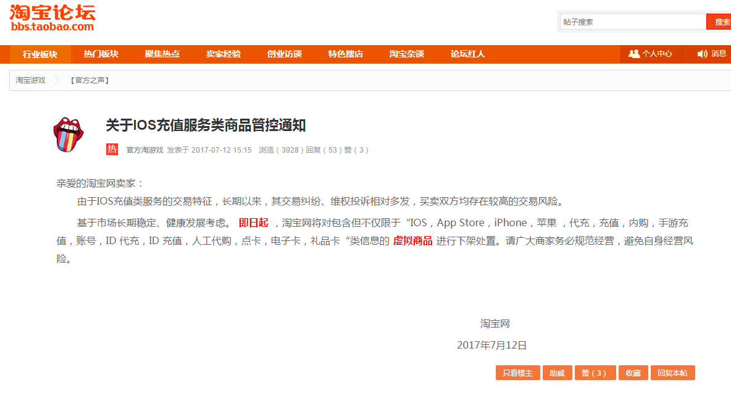Click the post date 2017-07-12 15:15

[x=222, y=150]
